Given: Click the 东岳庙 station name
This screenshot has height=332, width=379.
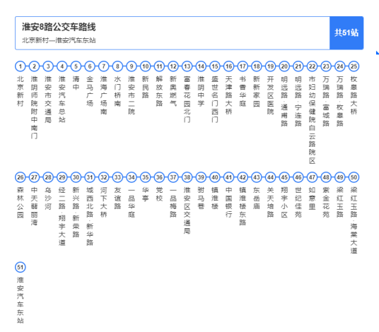Looking at the screenshot, I should (257, 198).
